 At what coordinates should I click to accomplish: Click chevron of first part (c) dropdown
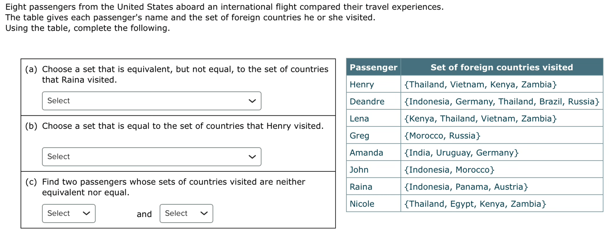86,213
